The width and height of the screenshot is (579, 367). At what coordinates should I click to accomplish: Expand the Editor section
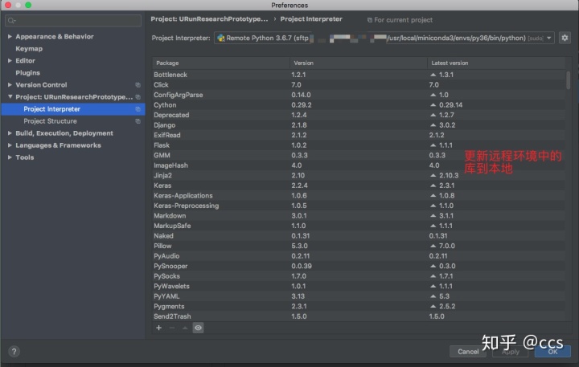pyautogui.click(x=10, y=60)
